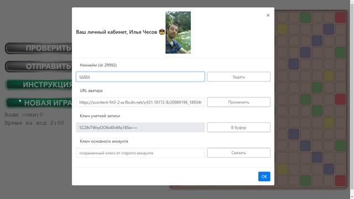This screenshot has height=199, width=354.
Task: Close the personal cabinet dialog with X
Action: point(268,15)
